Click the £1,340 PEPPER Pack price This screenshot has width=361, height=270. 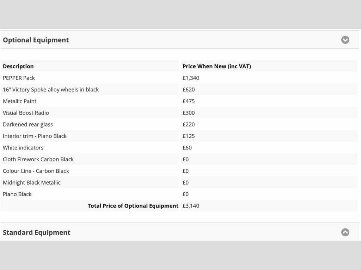191,78
